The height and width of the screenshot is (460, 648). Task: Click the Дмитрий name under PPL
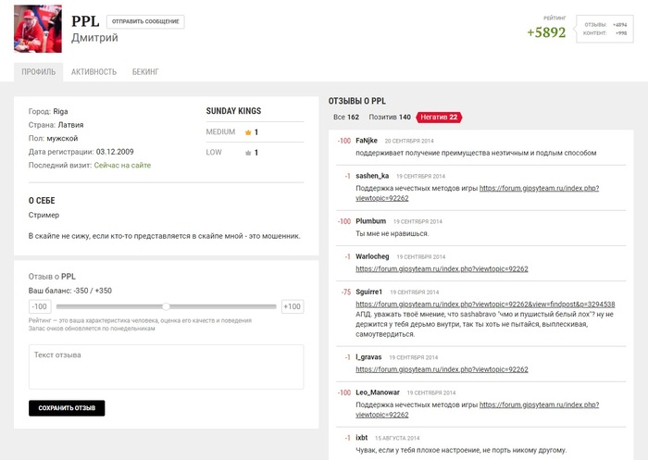(94, 38)
